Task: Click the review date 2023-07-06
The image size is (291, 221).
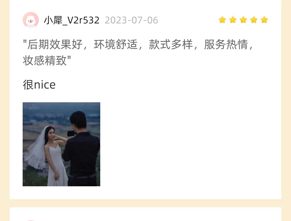Action: click(131, 20)
